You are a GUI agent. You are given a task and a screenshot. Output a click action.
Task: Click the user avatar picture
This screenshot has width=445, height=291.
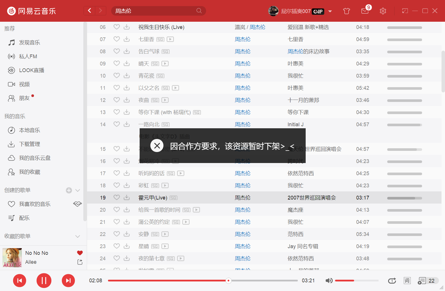(x=273, y=11)
